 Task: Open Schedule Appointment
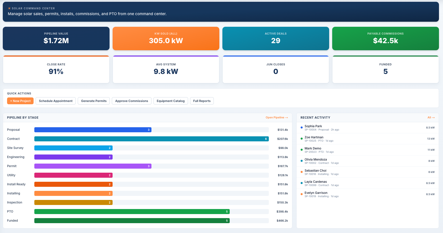tap(56, 101)
